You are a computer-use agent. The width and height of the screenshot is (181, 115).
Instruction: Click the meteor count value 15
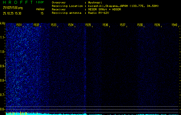click(42, 14)
